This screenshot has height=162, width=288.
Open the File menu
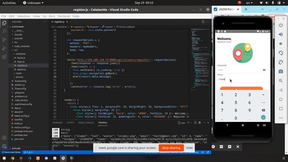point(4,16)
